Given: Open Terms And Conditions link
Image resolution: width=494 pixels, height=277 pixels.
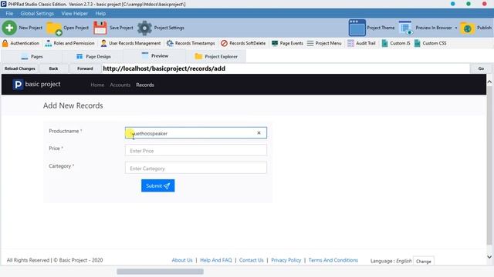Looking at the screenshot, I should [x=333, y=260].
